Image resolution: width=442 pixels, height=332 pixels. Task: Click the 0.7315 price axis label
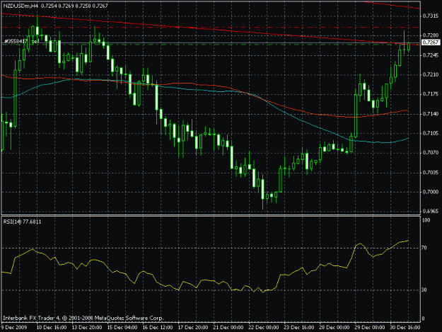431,16
